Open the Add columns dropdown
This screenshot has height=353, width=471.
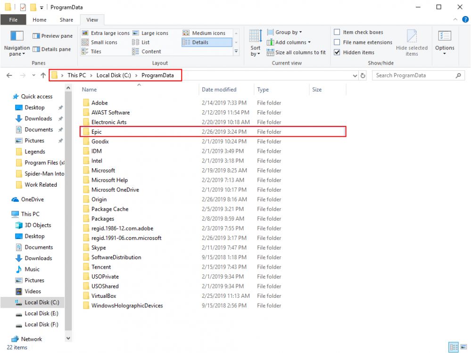tap(289, 42)
